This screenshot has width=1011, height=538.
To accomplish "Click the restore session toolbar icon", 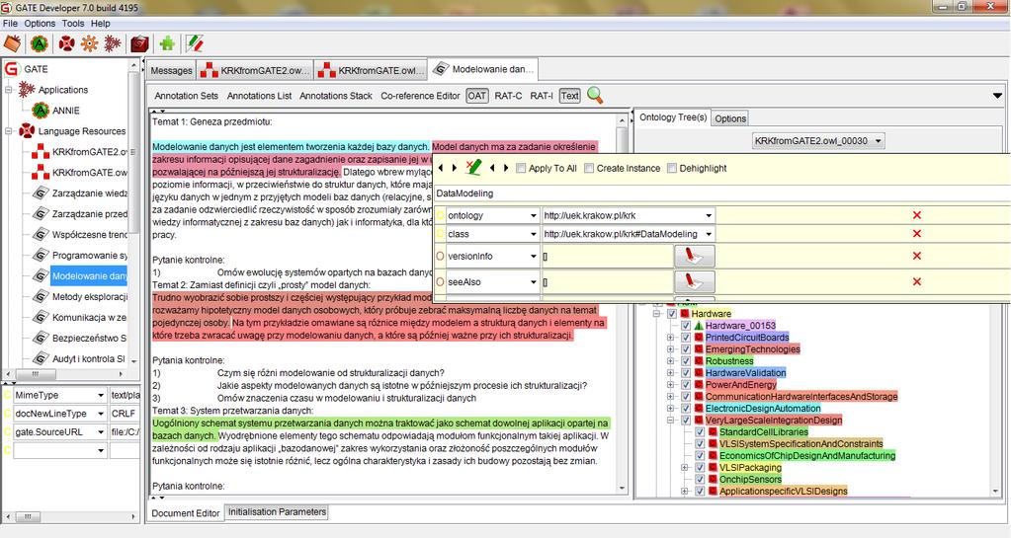I will pyautogui.click(x=12, y=43).
